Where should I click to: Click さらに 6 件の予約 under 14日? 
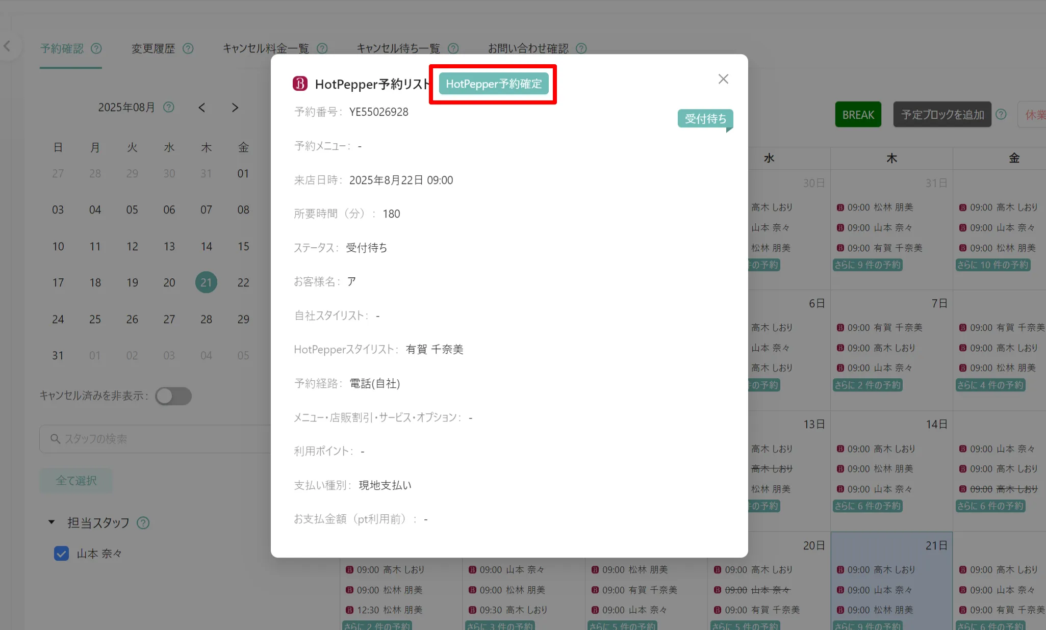[x=868, y=506]
